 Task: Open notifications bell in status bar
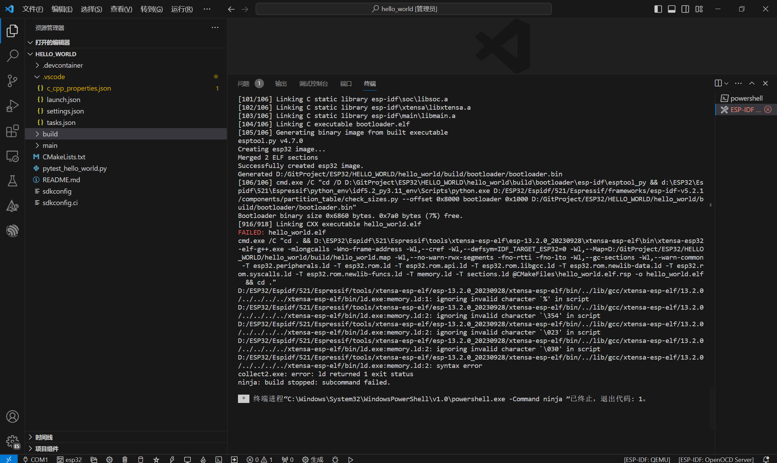(766, 459)
